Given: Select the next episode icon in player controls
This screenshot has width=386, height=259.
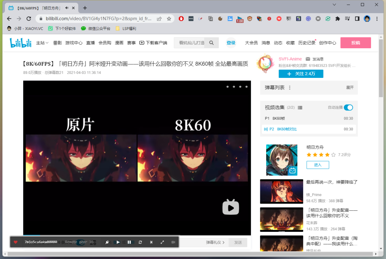Looking at the screenshot, I should pos(151,242).
